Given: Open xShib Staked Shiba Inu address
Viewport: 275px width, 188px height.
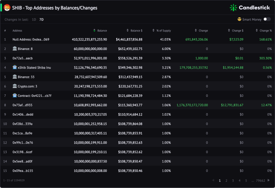Looking at the screenshot, I should pyautogui.click(x=34, y=68).
